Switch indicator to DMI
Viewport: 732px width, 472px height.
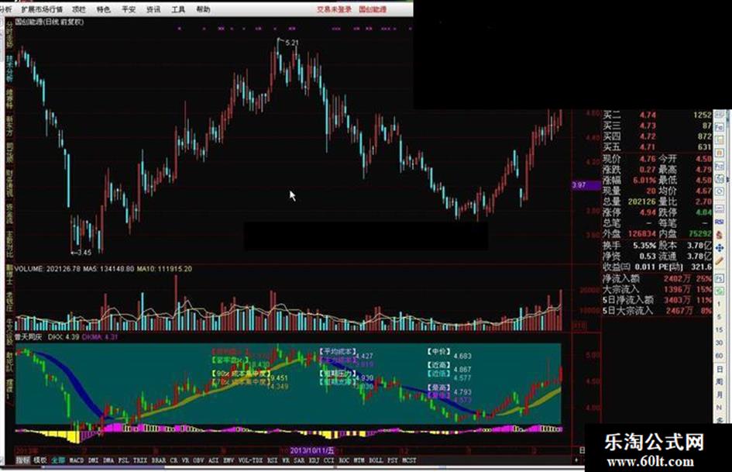(x=93, y=460)
